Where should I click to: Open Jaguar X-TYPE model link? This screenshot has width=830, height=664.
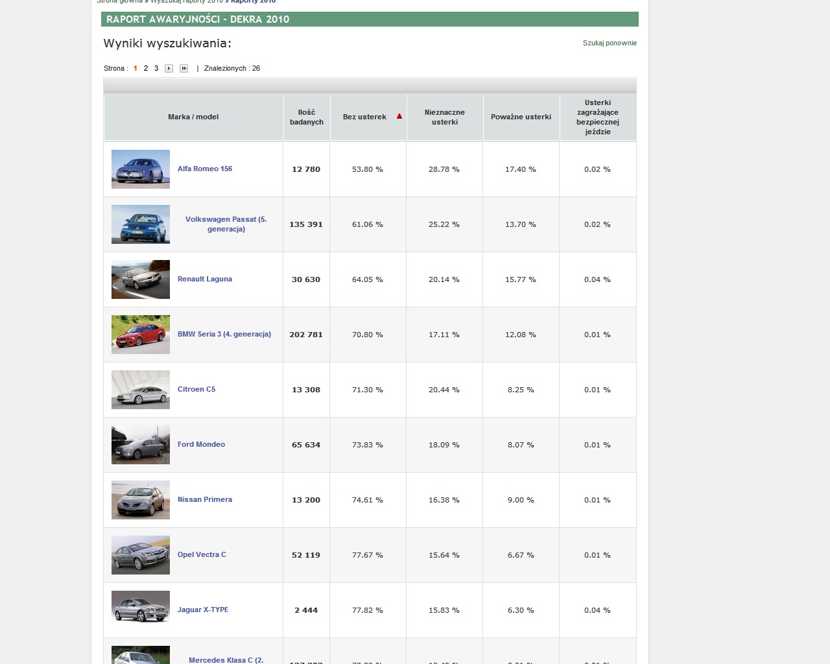click(x=203, y=610)
